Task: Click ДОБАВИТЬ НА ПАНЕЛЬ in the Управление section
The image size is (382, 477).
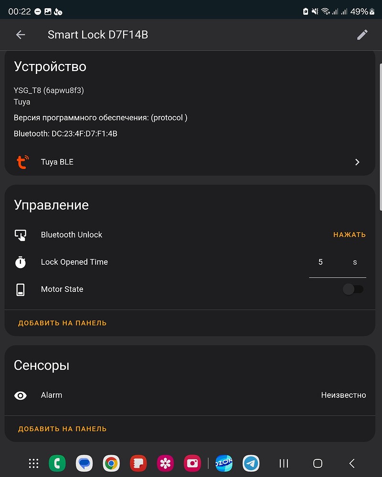Action: point(62,323)
